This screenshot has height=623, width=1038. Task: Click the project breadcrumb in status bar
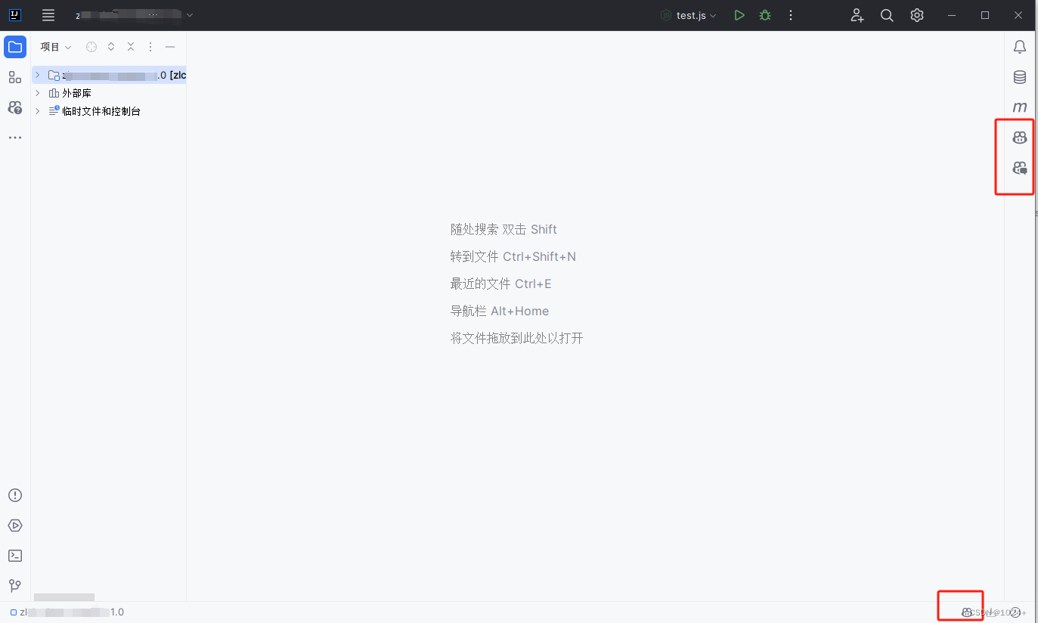67,612
